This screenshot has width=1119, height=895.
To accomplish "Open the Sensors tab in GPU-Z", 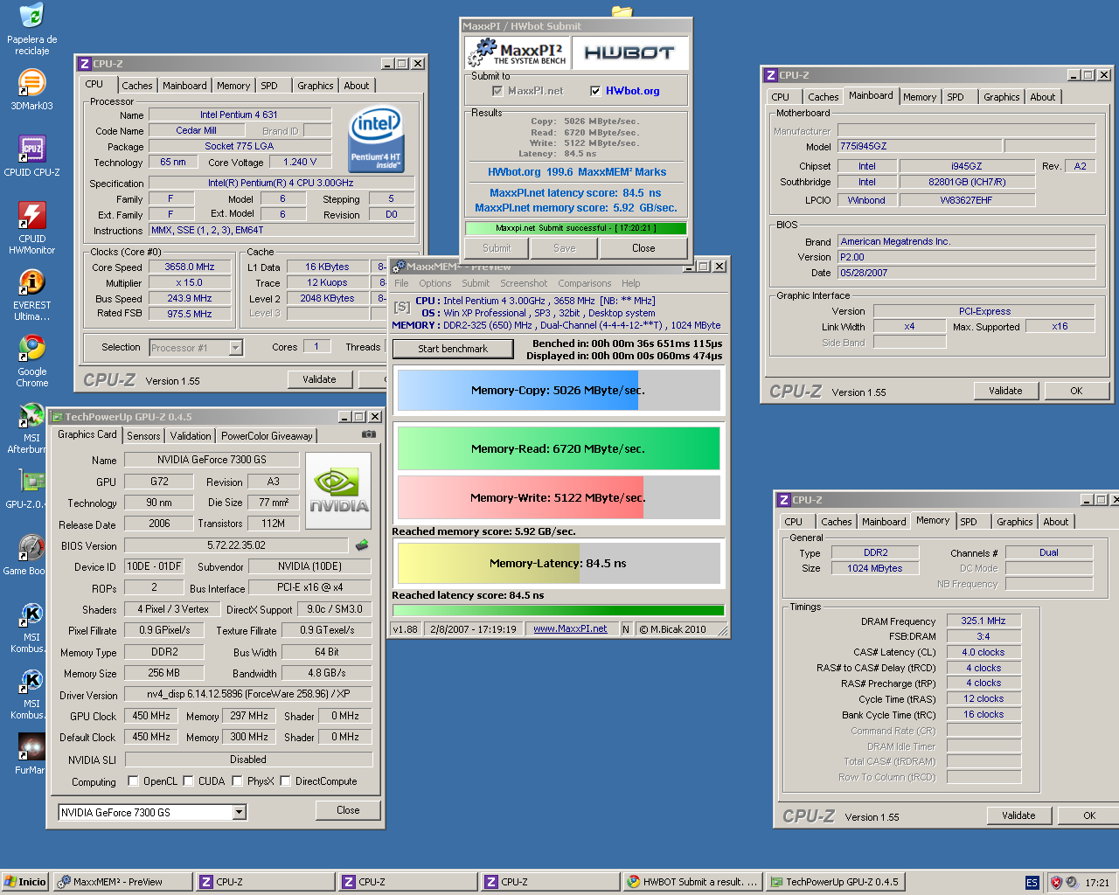I will [143, 435].
